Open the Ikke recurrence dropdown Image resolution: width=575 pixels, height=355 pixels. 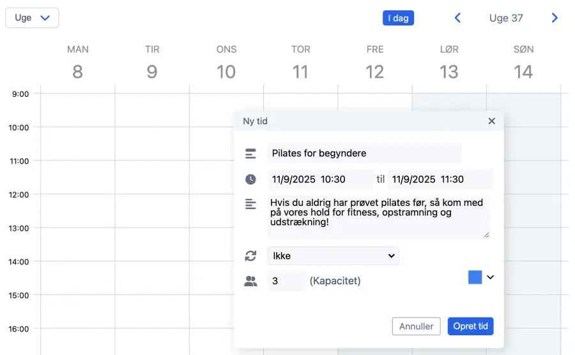pos(332,256)
